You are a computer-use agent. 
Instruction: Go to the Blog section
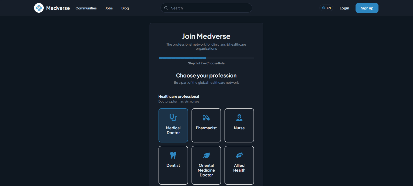pyautogui.click(x=125, y=8)
